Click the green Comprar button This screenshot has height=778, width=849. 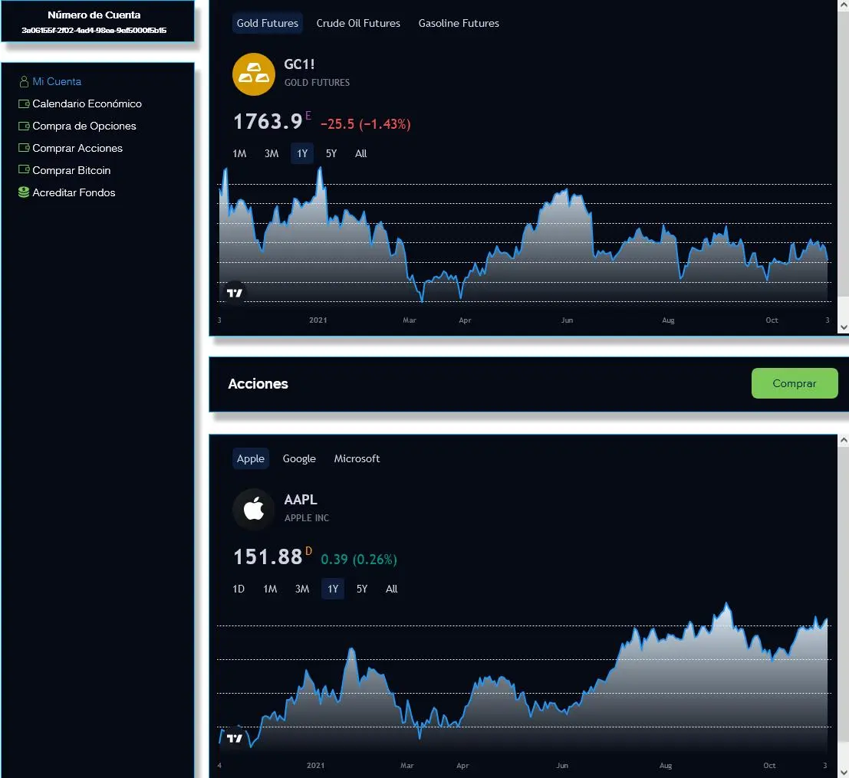point(795,383)
